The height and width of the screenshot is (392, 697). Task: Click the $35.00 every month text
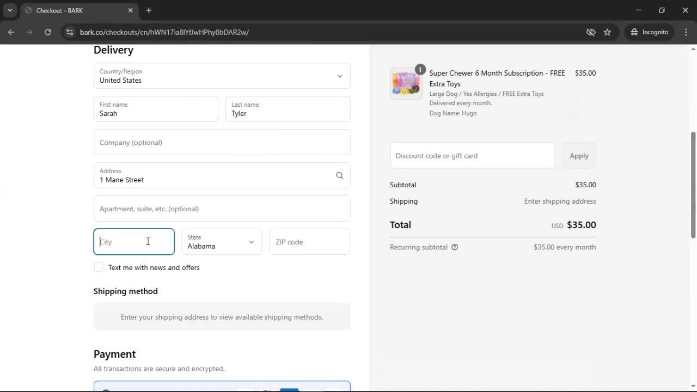[565, 247]
